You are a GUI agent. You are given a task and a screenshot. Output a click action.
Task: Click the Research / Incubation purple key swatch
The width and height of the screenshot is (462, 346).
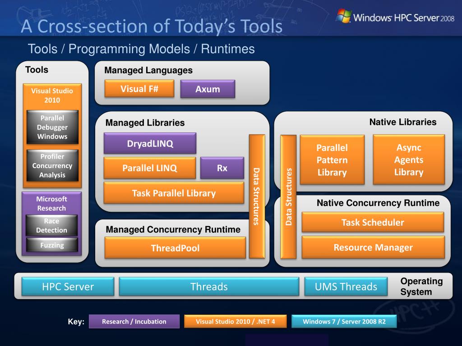pos(134,321)
